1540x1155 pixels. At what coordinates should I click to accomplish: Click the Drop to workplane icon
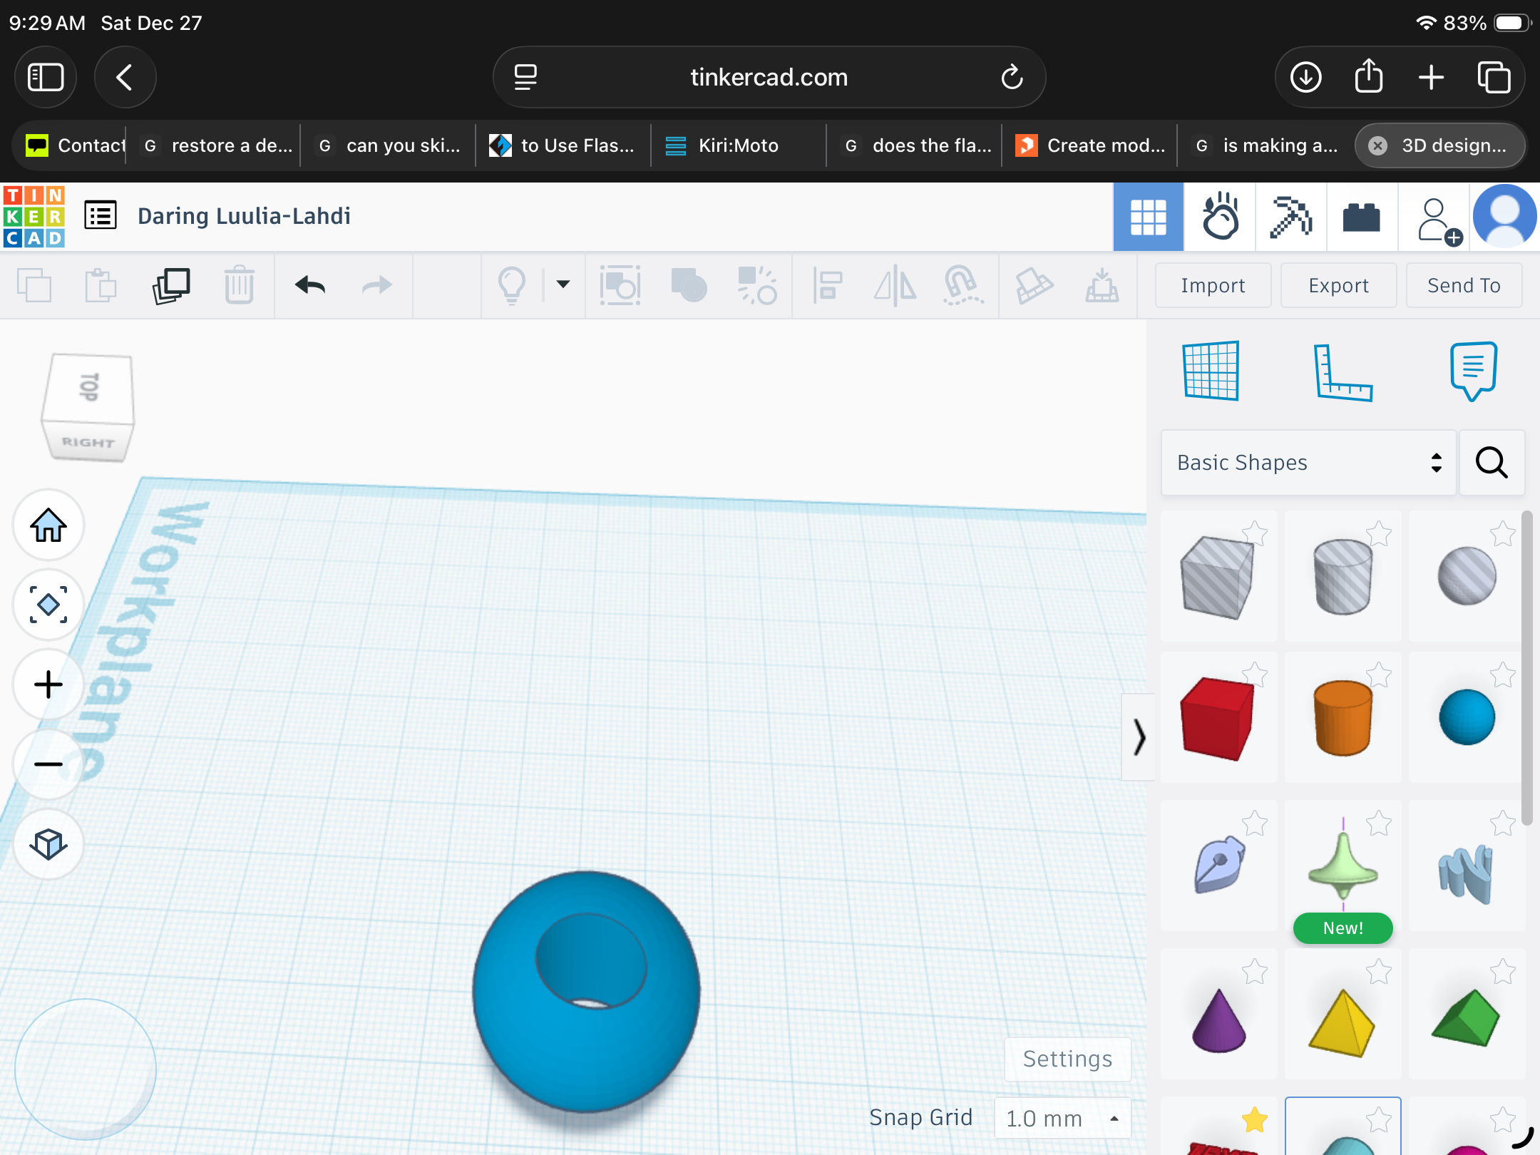[1102, 286]
